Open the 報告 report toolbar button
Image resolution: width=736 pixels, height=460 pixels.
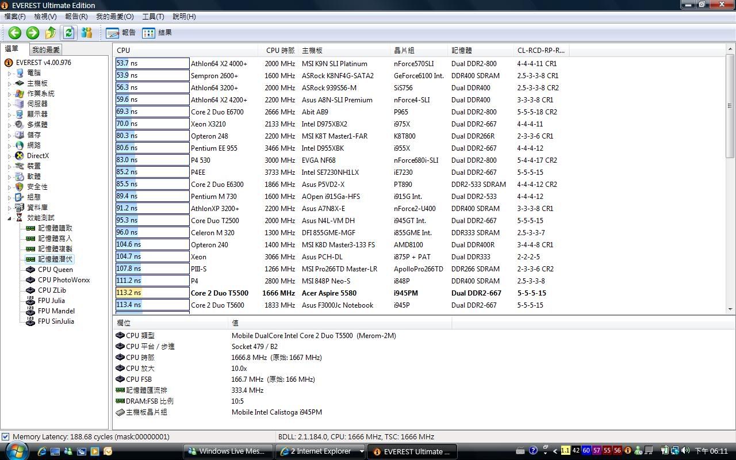(x=121, y=33)
